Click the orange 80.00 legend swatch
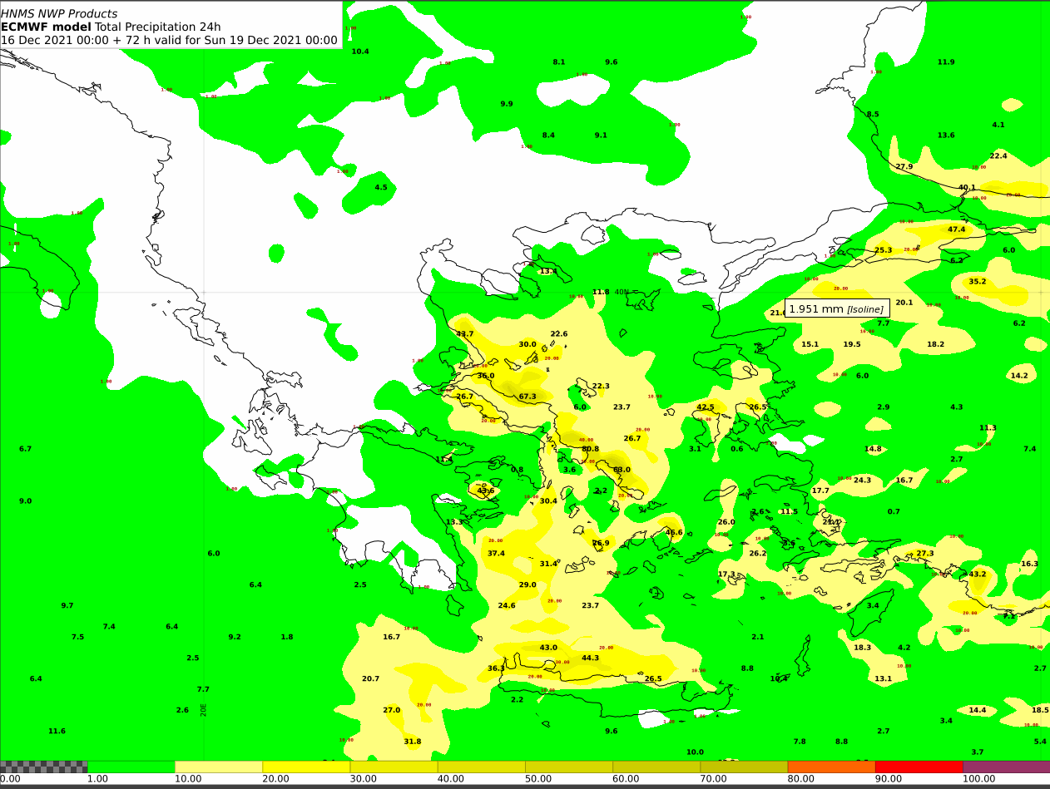 831,767
